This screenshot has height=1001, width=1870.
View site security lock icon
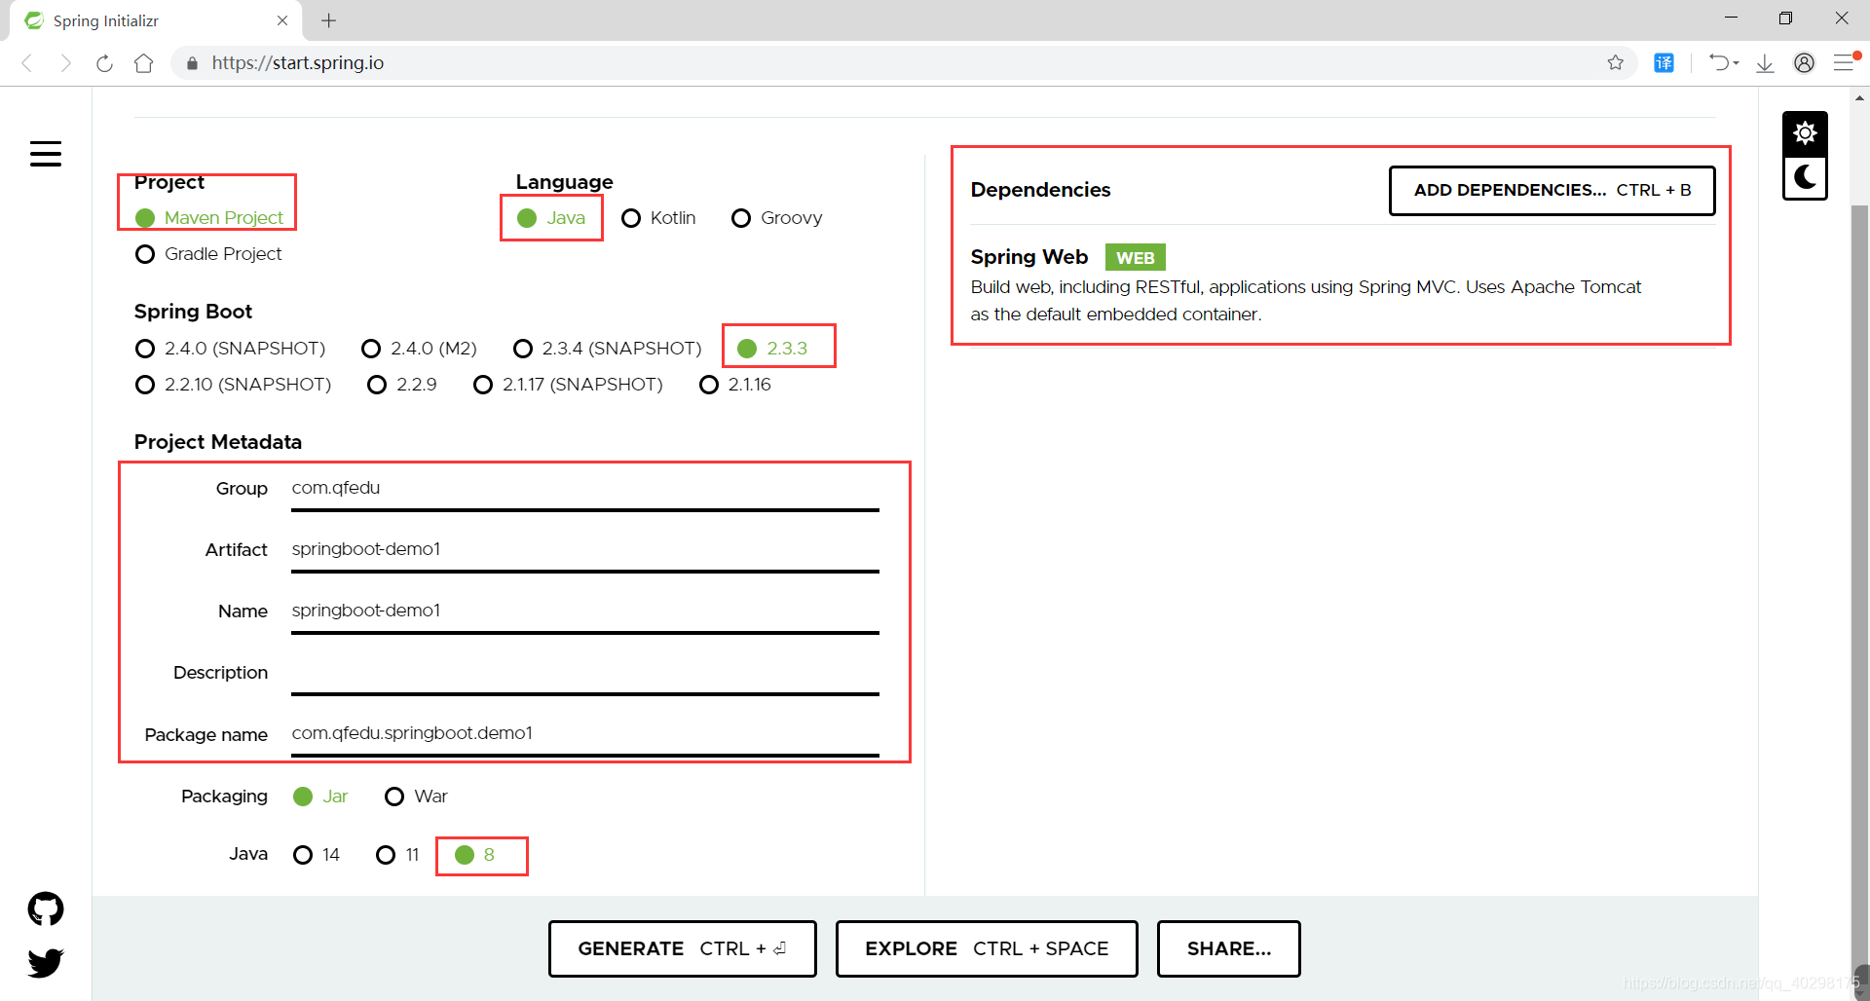click(192, 63)
